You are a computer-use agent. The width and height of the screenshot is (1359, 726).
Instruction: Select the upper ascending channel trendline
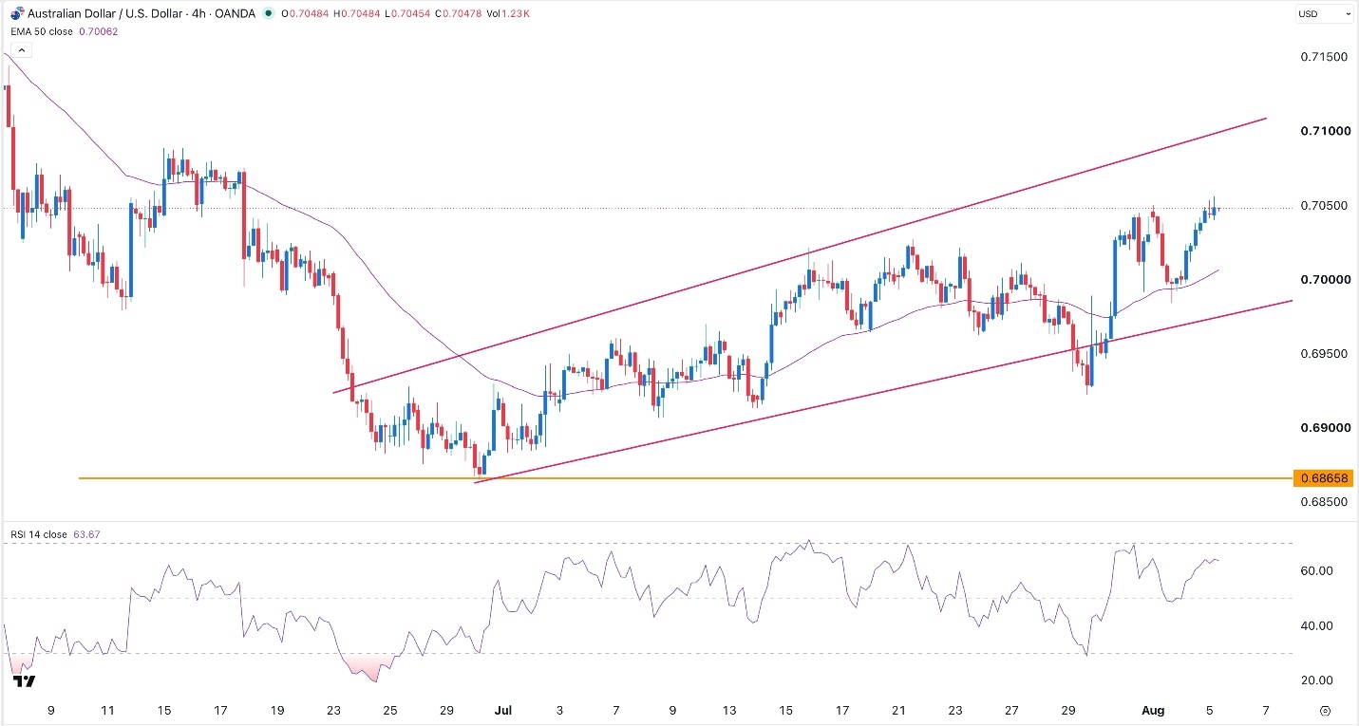[x=800, y=255]
